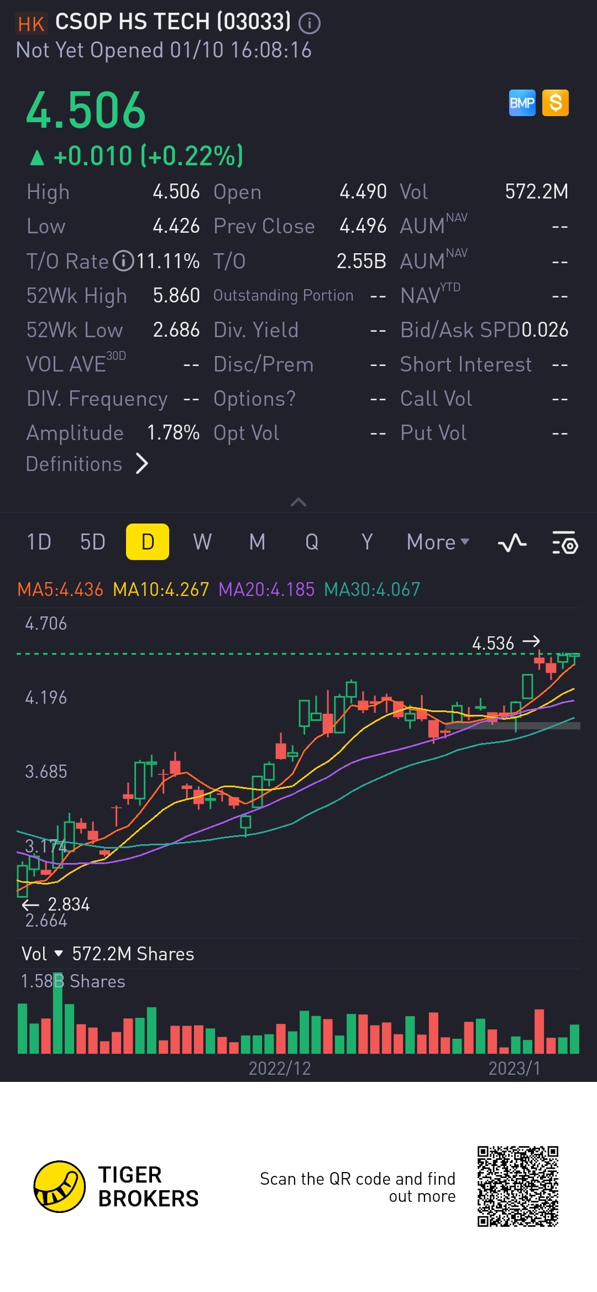Viewport: 597px width, 1292px height.
Task: Tap the +0.010 (+0.22%) change text
Action: tap(148, 156)
